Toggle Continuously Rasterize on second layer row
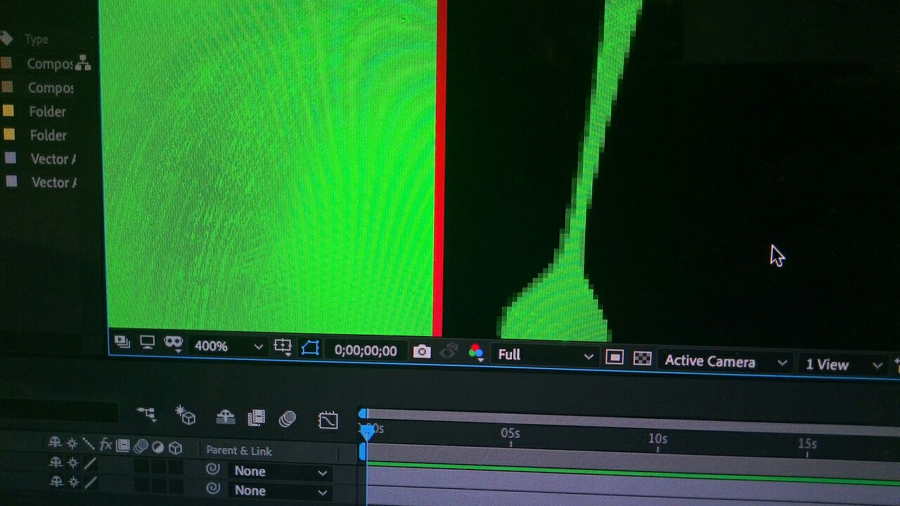Image resolution: width=900 pixels, height=506 pixels. [x=74, y=482]
